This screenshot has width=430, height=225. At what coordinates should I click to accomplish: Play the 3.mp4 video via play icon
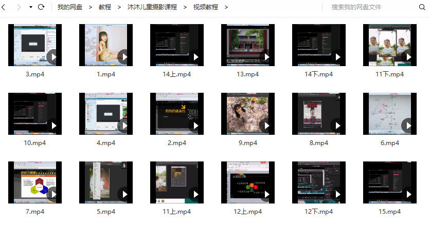pyautogui.click(x=53, y=57)
